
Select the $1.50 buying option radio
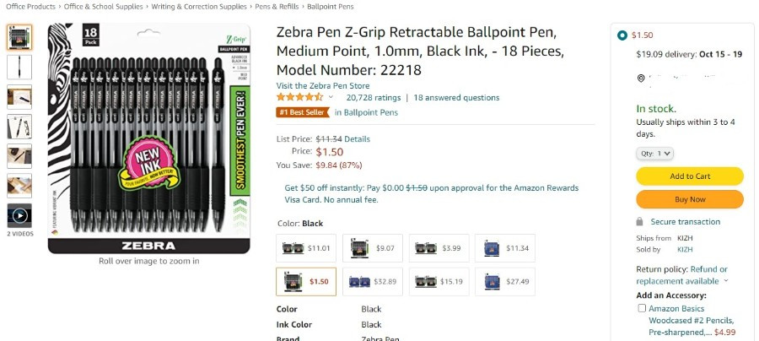[x=622, y=35]
